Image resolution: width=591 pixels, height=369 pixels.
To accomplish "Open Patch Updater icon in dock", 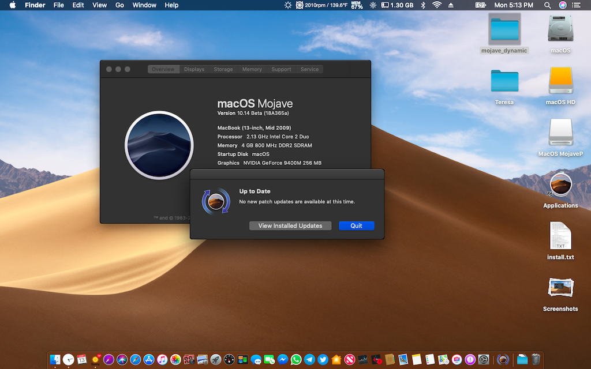I will pyautogui.click(x=503, y=360).
